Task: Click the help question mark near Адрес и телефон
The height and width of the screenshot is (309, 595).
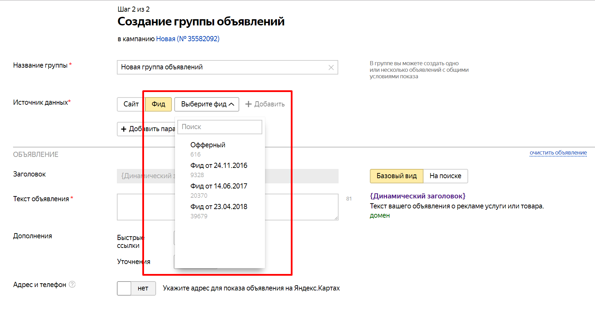Action: pyautogui.click(x=72, y=284)
